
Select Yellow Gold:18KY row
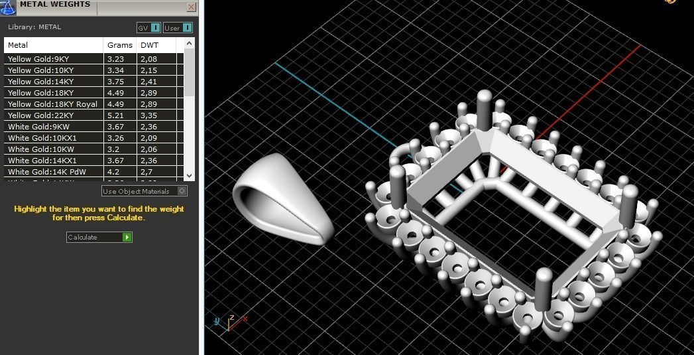(94, 93)
